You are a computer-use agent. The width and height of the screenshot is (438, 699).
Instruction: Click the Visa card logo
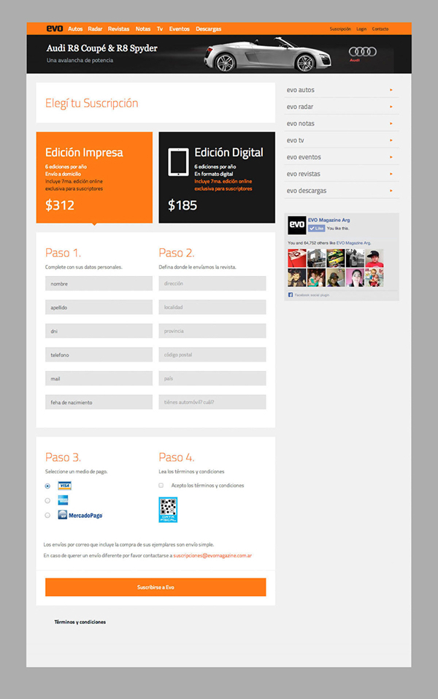[65, 486]
